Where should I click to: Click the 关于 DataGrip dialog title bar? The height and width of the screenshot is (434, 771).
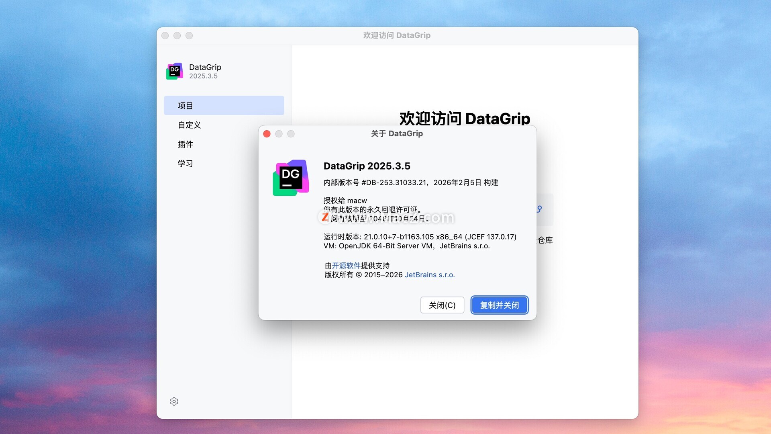coord(397,133)
